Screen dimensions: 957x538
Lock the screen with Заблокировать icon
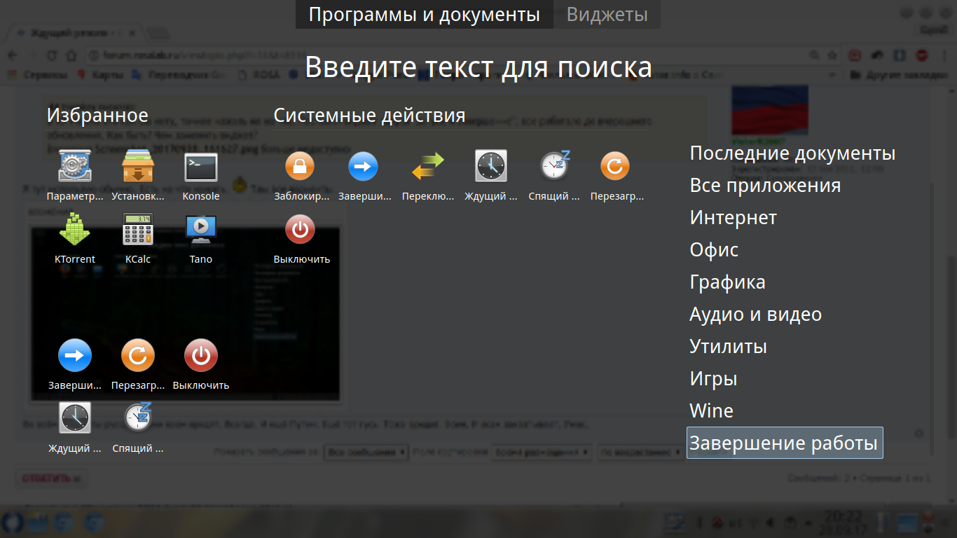[x=300, y=167]
